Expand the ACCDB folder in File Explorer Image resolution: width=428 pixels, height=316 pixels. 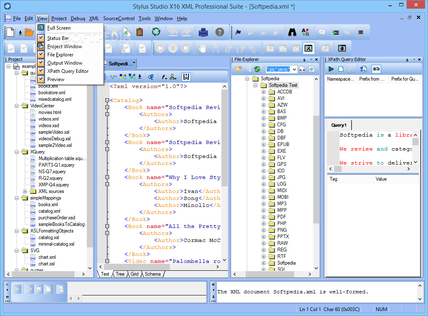[263, 92]
